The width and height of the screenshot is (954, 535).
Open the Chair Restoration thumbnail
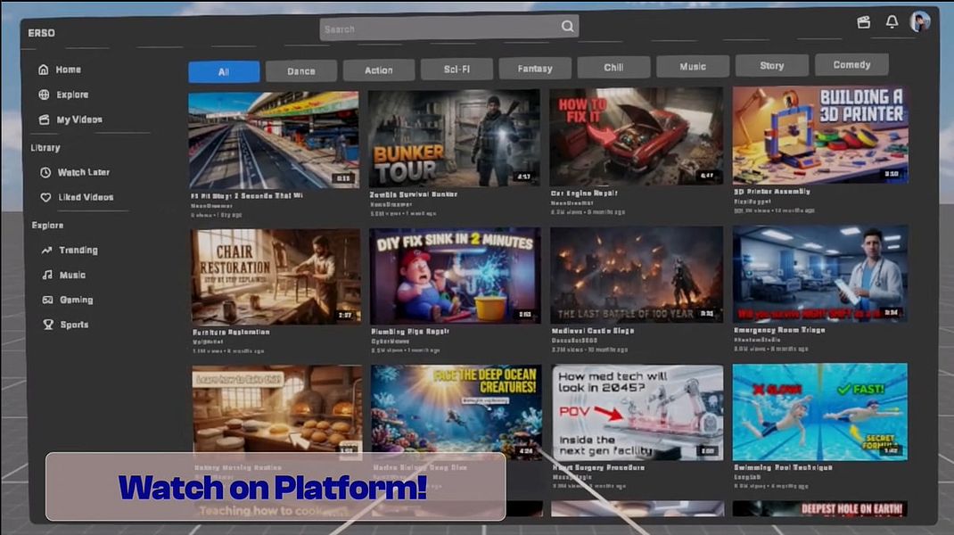pos(276,277)
